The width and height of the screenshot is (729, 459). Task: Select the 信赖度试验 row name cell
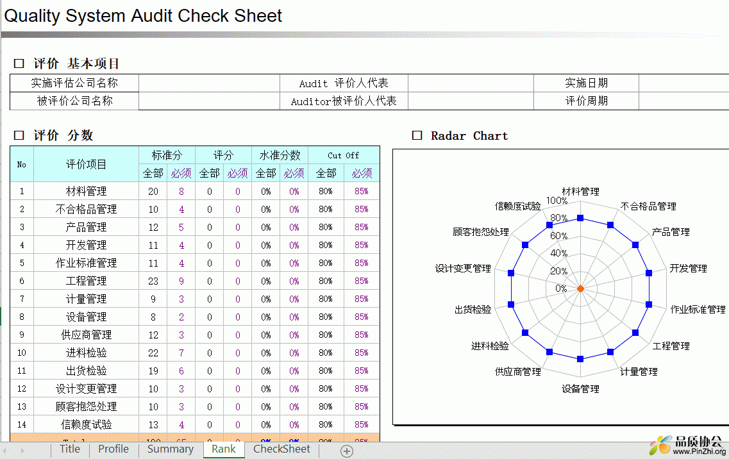pyautogui.click(x=86, y=424)
